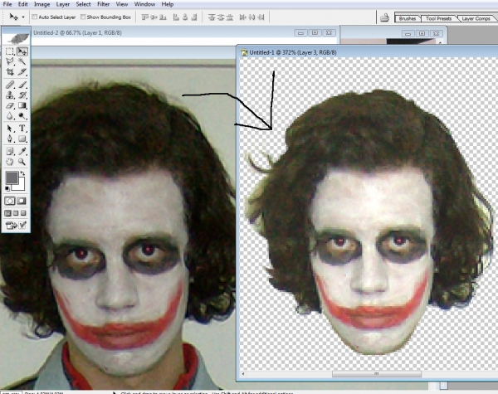The image size is (498, 394).
Task: Select the Gradient tool
Action: (22, 105)
